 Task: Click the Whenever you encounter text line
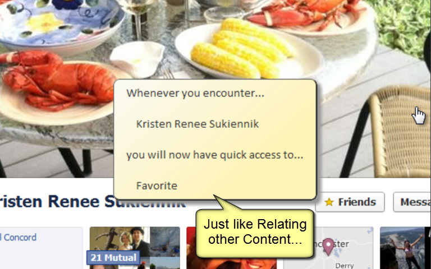pos(195,93)
